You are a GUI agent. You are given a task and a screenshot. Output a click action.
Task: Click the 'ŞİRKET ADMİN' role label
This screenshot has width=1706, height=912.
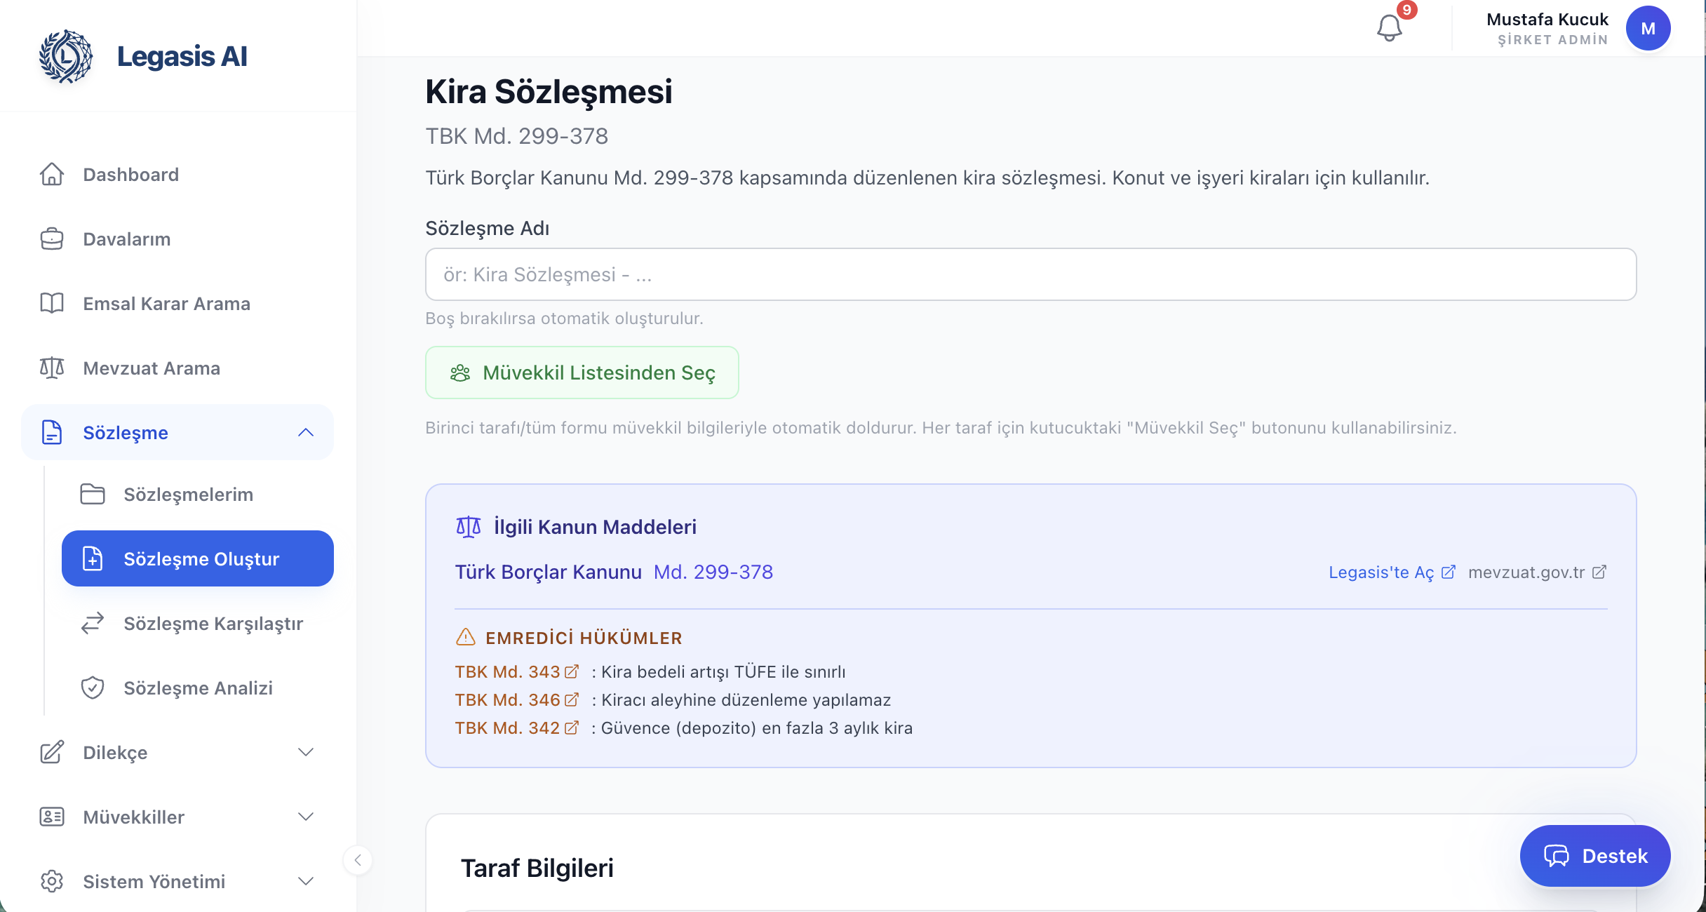click(1553, 40)
